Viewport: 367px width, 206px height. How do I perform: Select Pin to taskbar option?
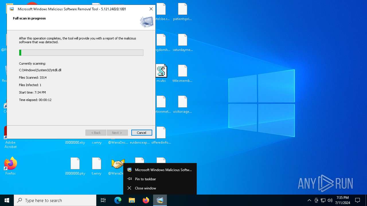tap(160, 179)
